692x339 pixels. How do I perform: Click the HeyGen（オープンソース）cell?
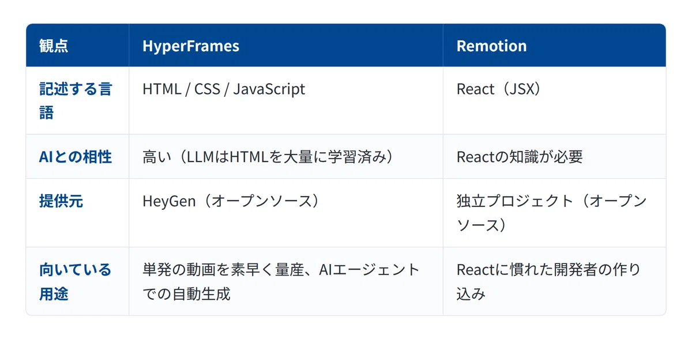(286, 213)
